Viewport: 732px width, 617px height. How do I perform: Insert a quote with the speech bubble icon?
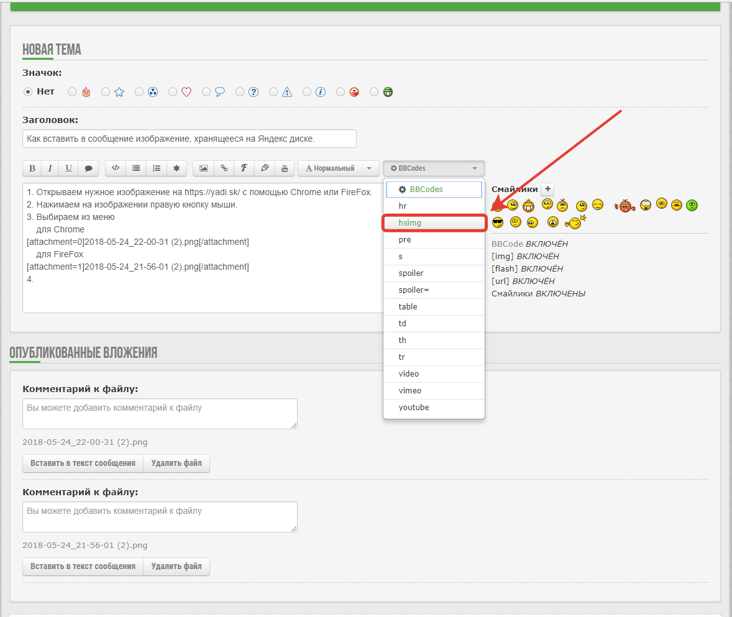point(88,168)
